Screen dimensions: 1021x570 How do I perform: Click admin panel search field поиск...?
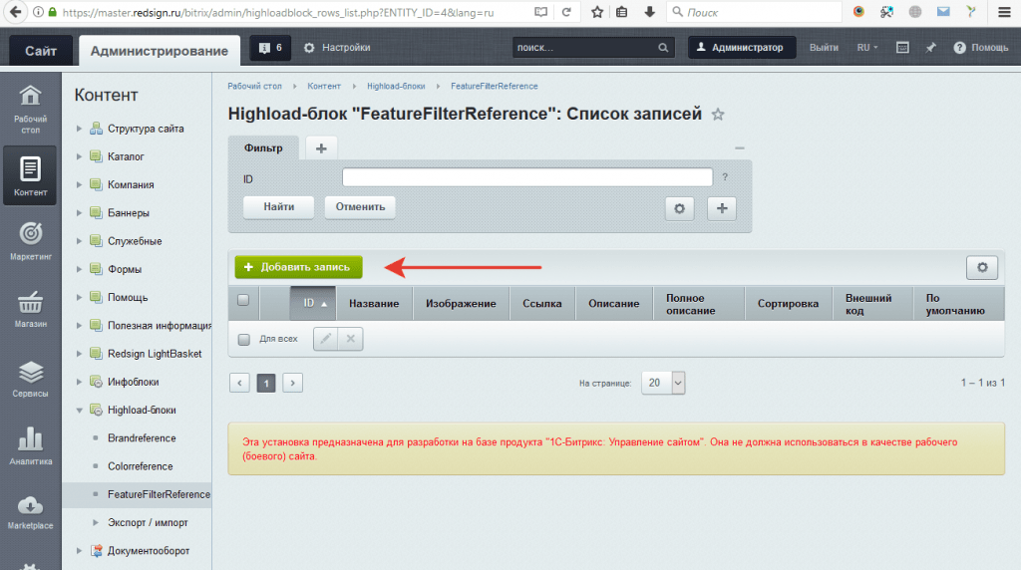pyautogui.click(x=584, y=48)
